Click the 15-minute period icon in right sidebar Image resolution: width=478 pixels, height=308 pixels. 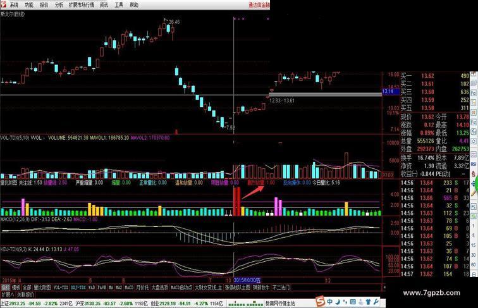(x=474, y=245)
